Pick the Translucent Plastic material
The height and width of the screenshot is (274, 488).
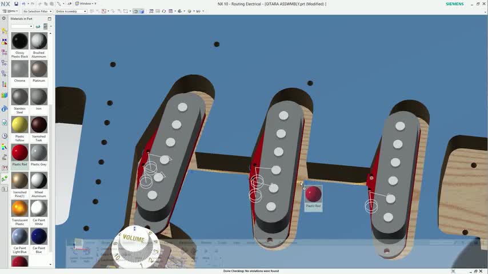pyautogui.click(x=19, y=213)
